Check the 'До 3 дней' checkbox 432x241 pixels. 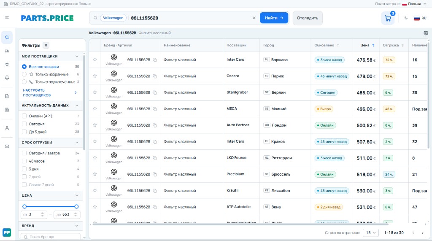click(x=24, y=132)
